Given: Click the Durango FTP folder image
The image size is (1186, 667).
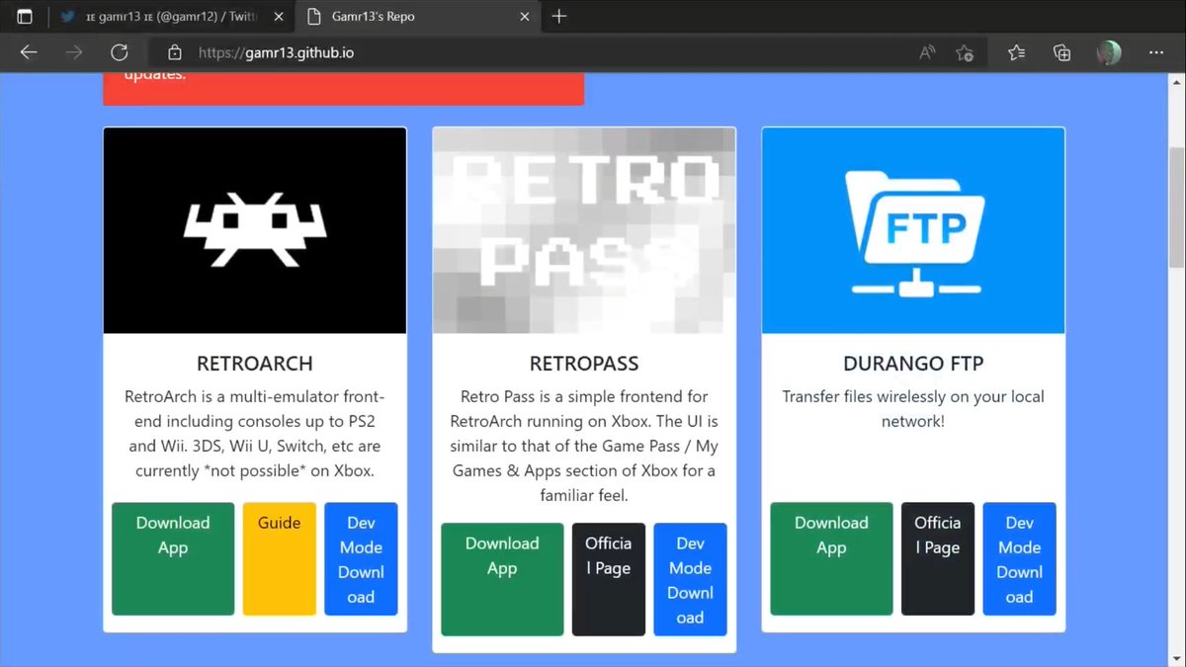Looking at the screenshot, I should click(x=913, y=230).
